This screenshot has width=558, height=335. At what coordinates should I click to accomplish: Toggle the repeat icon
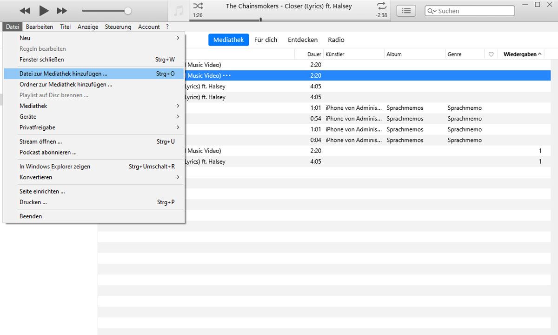tap(382, 6)
